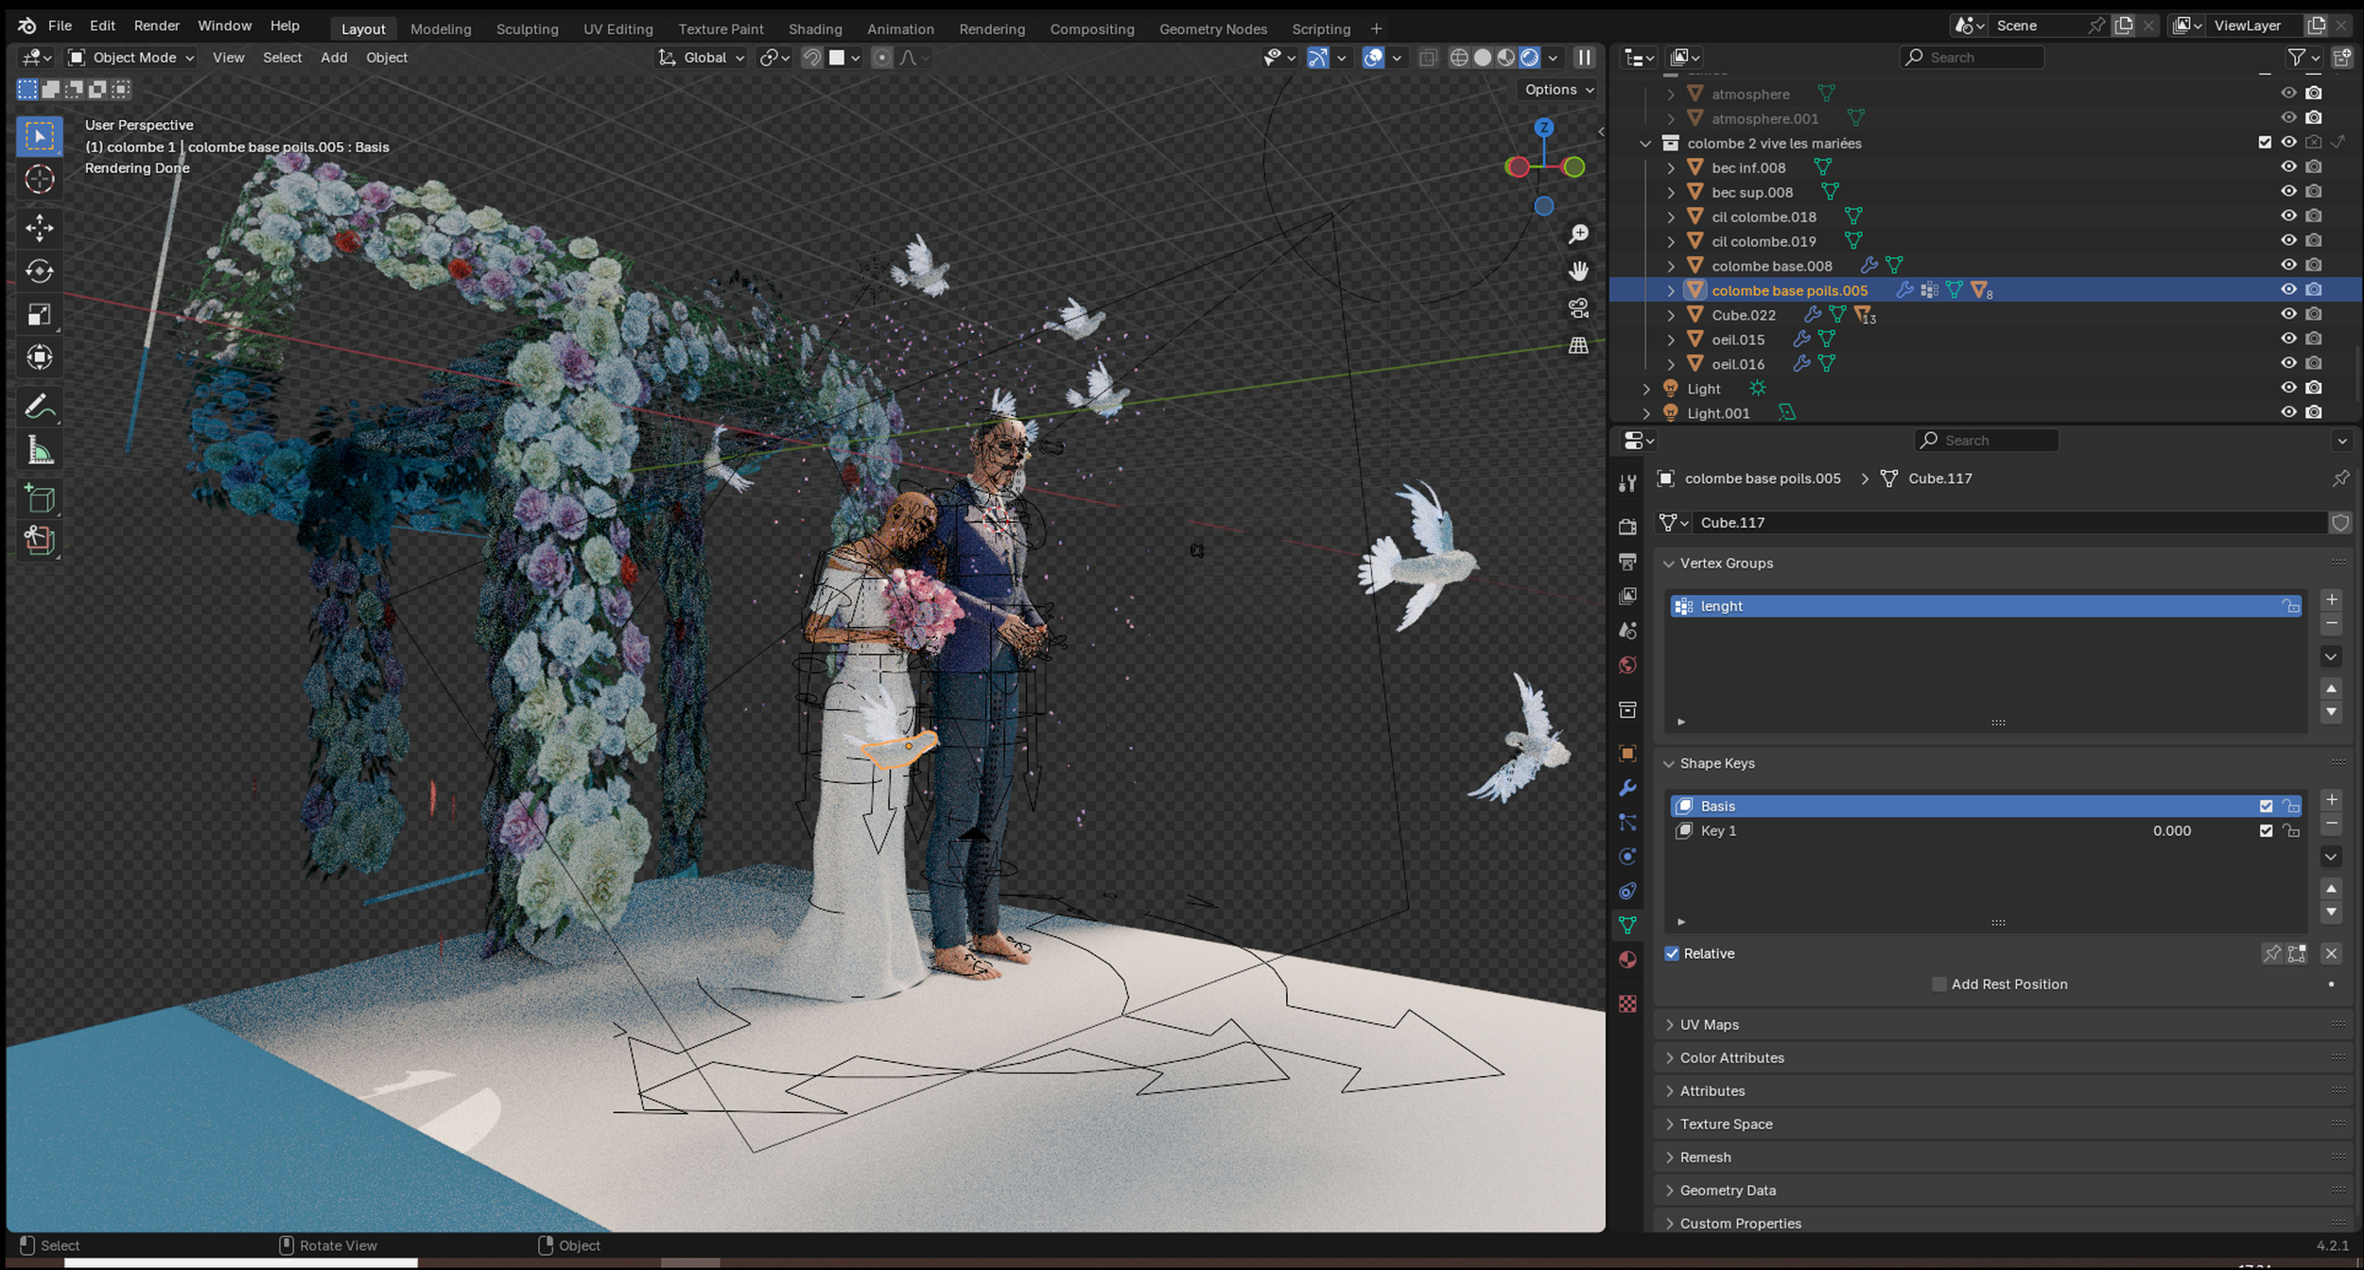2364x1270 pixels.
Task: Click Key 1 value slider
Action: pos(2170,830)
